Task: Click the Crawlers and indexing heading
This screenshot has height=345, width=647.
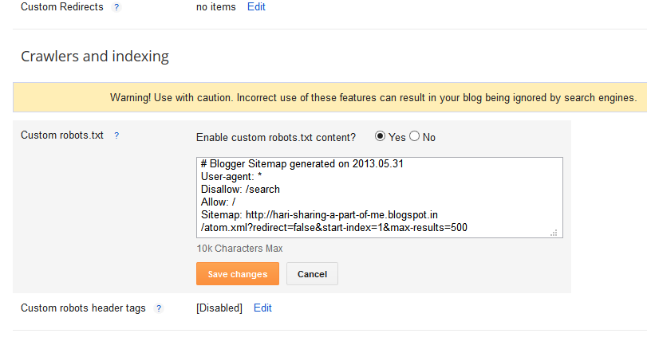Action: (95, 56)
